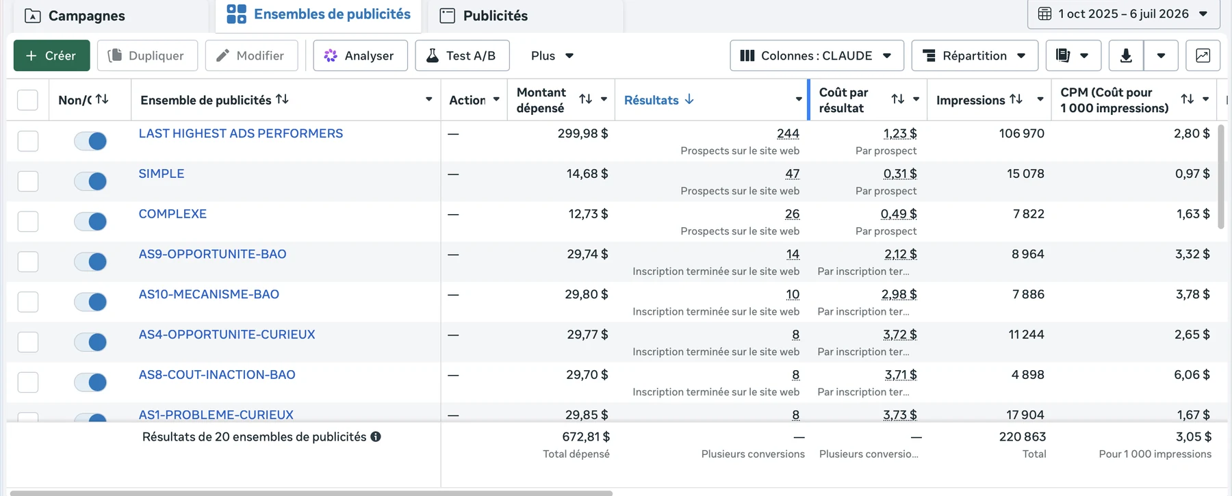
Task: Select checkbox for COMPLEXE row
Action: tap(27, 222)
